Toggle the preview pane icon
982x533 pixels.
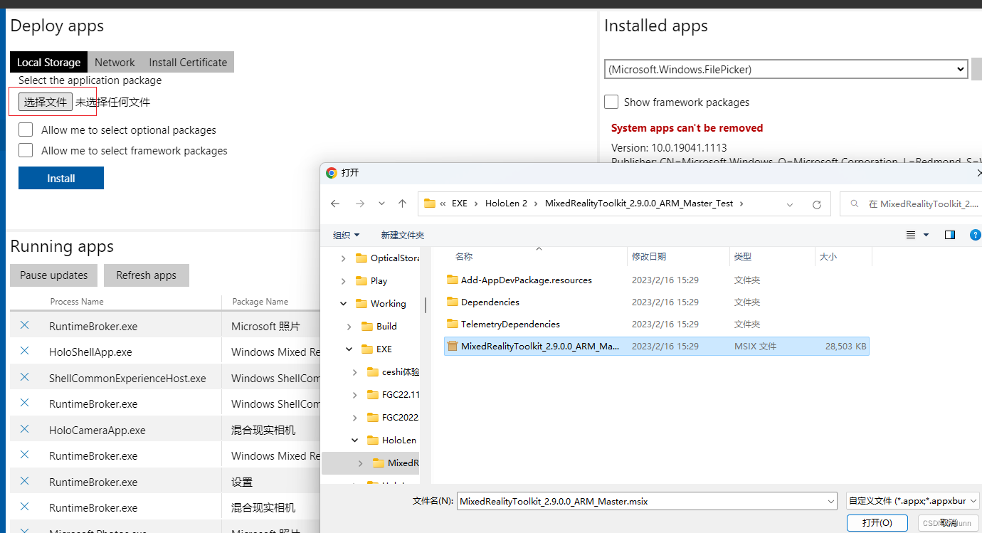(x=950, y=235)
